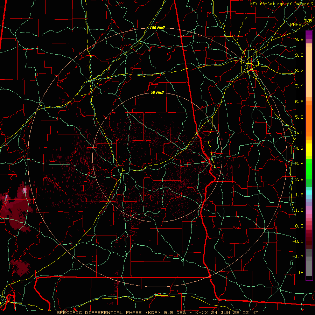Click the 7.4 legend value

(x=299, y=86)
